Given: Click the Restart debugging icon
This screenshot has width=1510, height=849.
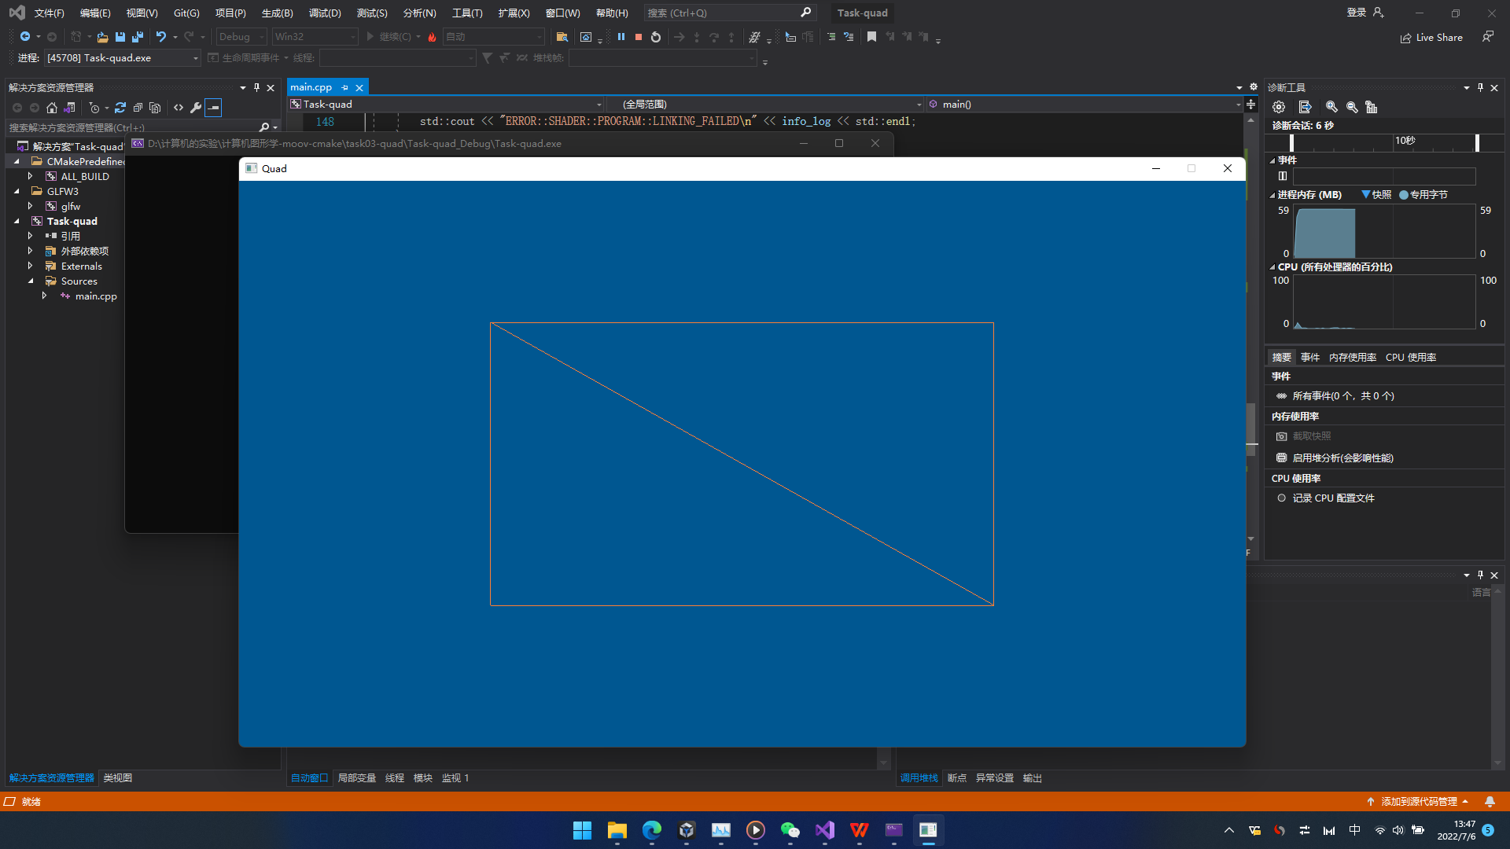Looking at the screenshot, I should point(656,37).
